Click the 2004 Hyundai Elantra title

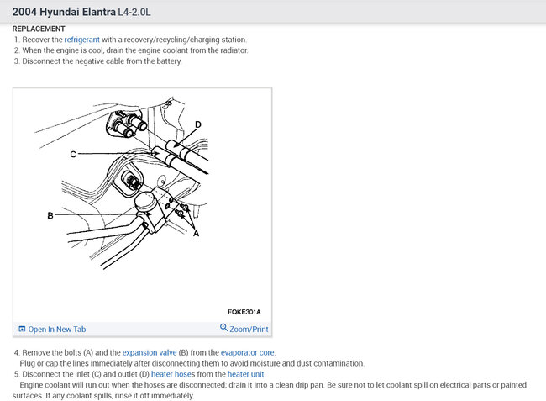pyautogui.click(x=64, y=12)
